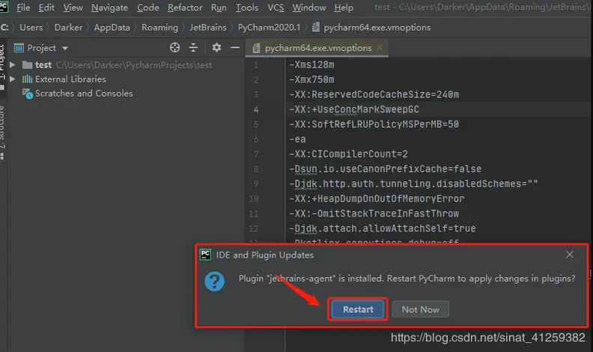
Task: Open the Tools menu
Action: pos(246,7)
